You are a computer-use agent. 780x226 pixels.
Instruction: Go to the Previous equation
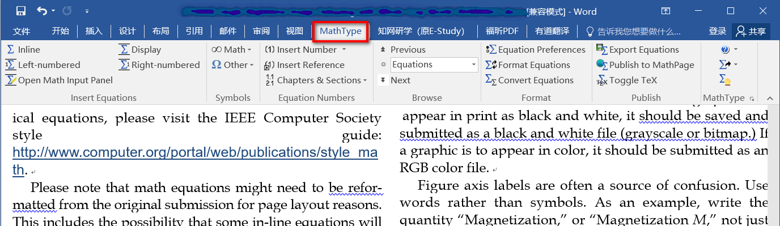[x=402, y=50]
